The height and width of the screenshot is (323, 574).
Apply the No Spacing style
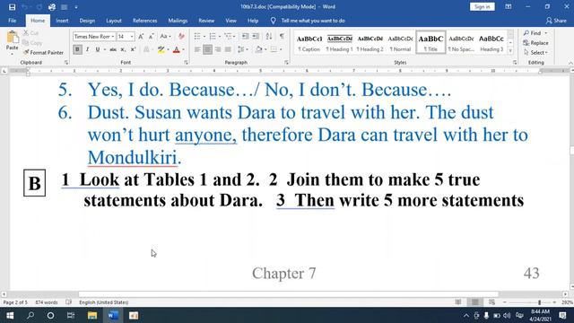[x=461, y=43]
